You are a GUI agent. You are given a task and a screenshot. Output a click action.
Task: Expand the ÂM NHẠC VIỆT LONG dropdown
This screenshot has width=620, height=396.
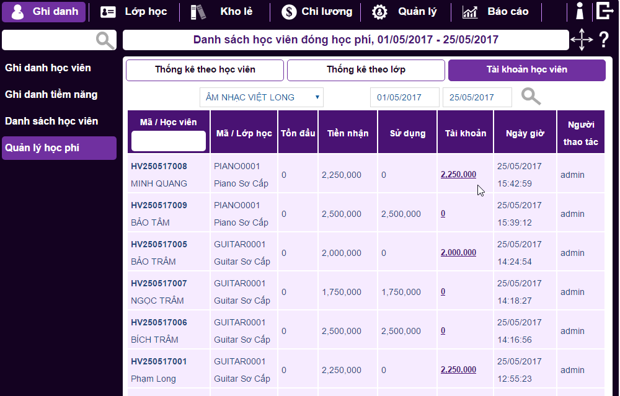coord(261,97)
